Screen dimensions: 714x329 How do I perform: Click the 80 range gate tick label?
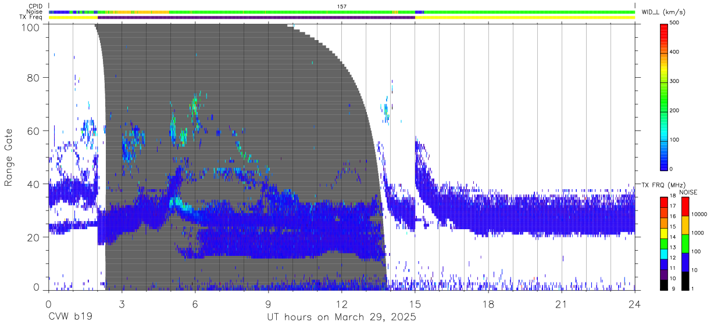point(34,77)
